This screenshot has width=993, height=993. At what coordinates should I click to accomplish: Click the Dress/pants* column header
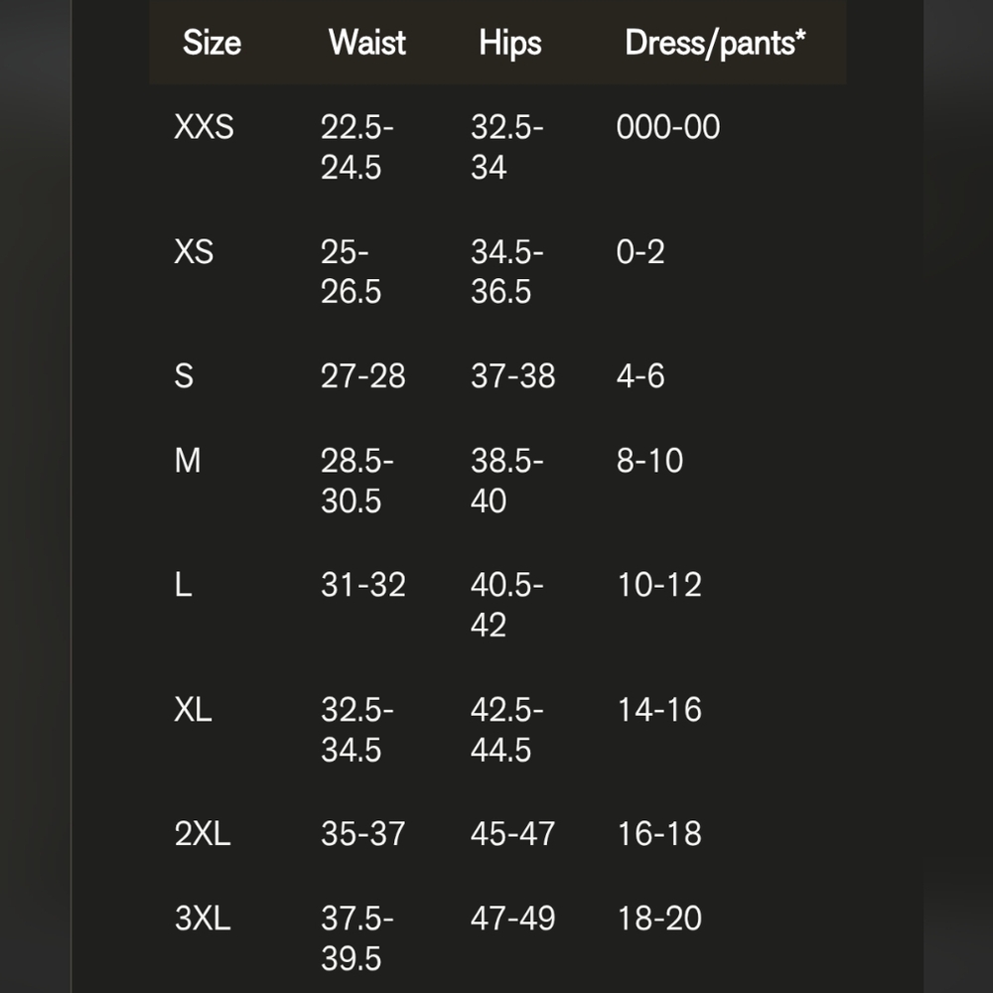tap(715, 43)
